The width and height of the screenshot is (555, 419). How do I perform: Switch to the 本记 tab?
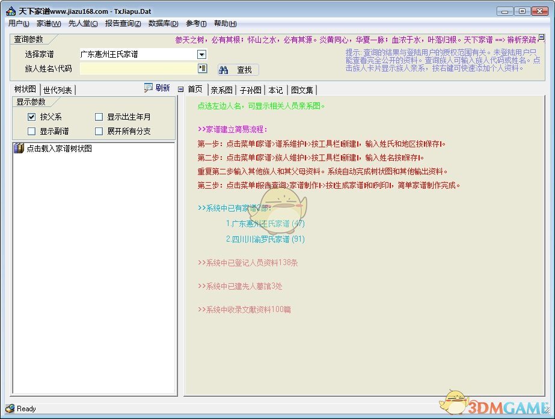coord(276,90)
